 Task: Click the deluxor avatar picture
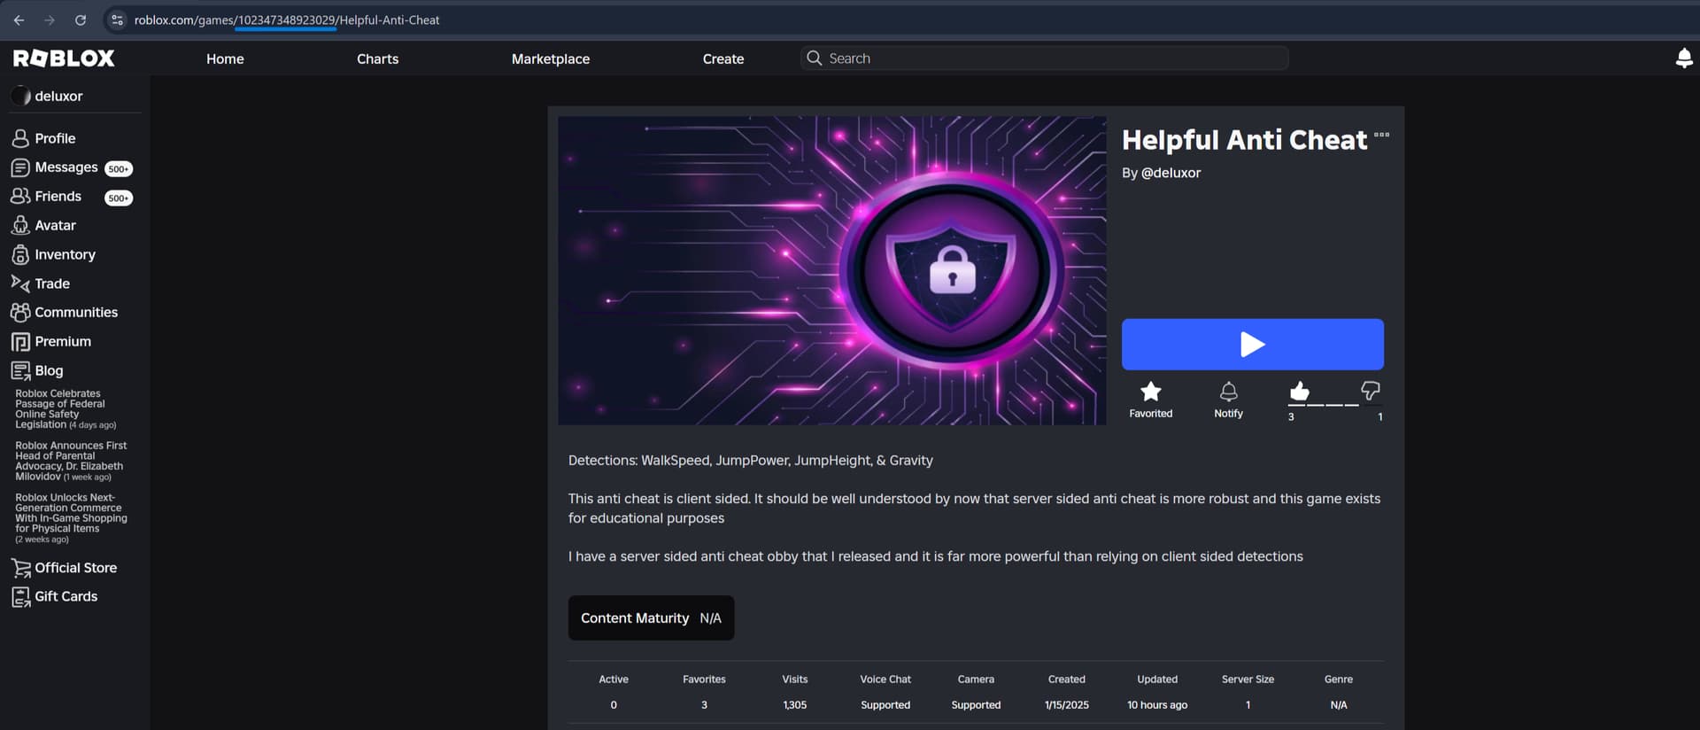pos(20,96)
